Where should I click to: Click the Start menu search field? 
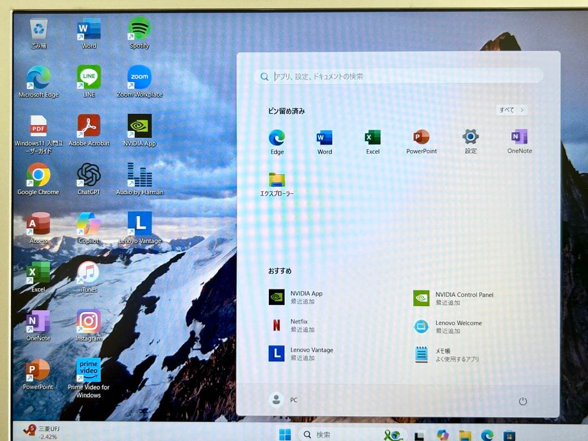(399, 76)
